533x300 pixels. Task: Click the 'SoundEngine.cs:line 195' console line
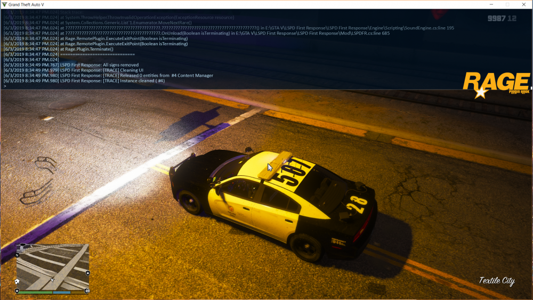coord(229,28)
